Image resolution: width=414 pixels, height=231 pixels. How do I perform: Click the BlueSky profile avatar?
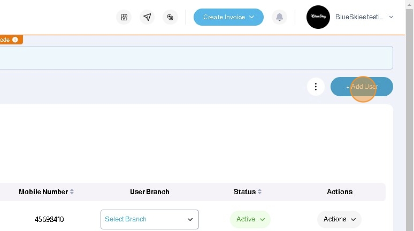[318, 17]
